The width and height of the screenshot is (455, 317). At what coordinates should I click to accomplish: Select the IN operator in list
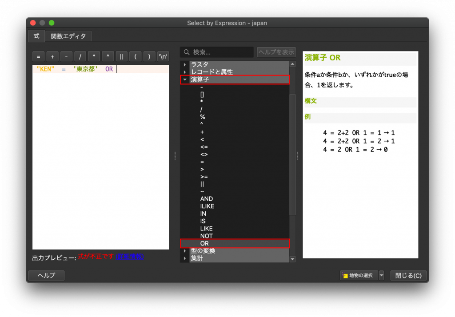coord(203,214)
